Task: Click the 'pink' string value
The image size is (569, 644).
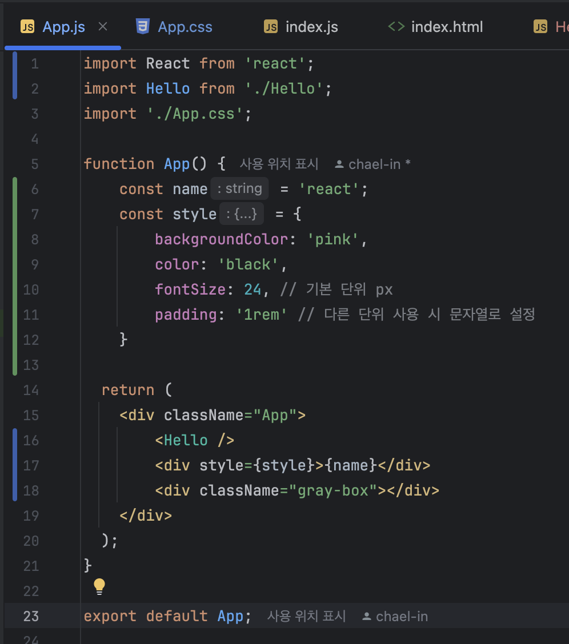Action: [332, 239]
